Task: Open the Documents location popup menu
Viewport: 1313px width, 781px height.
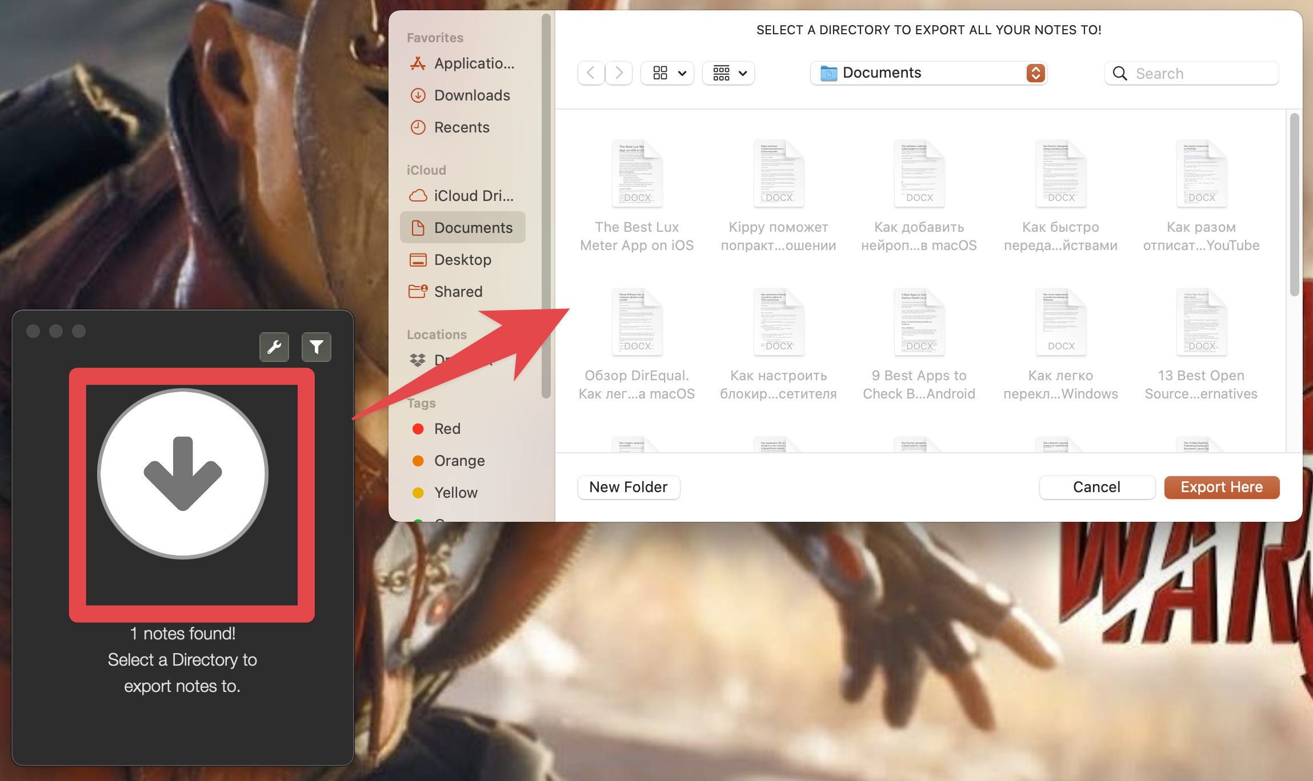Action: (x=928, y=73)
